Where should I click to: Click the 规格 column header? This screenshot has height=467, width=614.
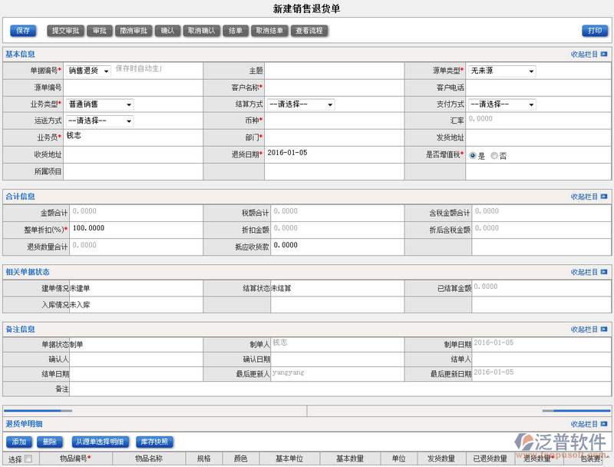tap(204, 459)
